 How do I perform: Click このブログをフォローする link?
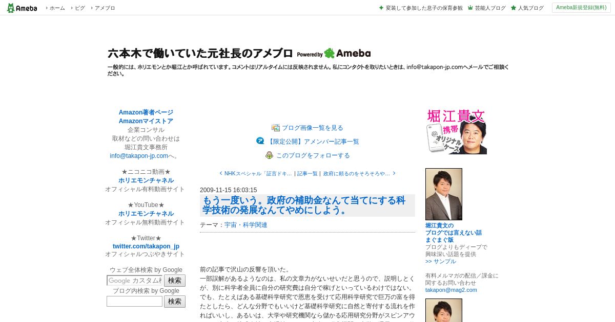click(x=313, y=155)
